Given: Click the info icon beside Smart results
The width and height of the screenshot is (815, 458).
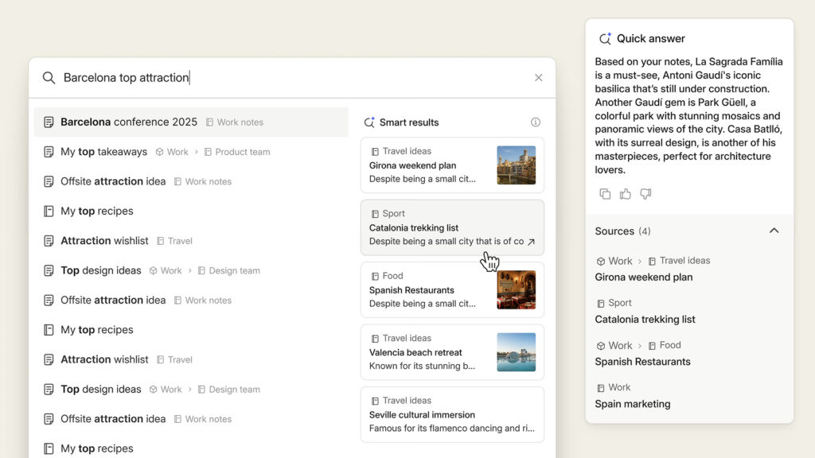Looking at the screenshot, I should point(536,122).
